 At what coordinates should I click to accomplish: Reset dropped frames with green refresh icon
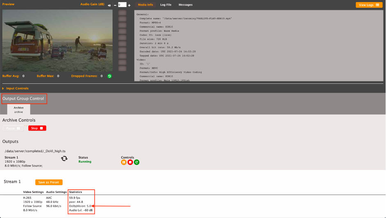[110, 76]
